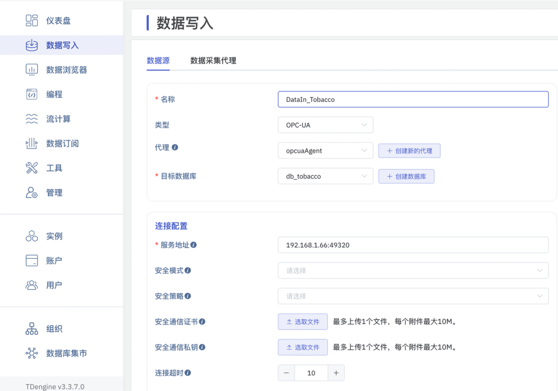Open the 类型 dropdown showing OPC-UA
Screen dimensions: 558x391
[325, 125]
